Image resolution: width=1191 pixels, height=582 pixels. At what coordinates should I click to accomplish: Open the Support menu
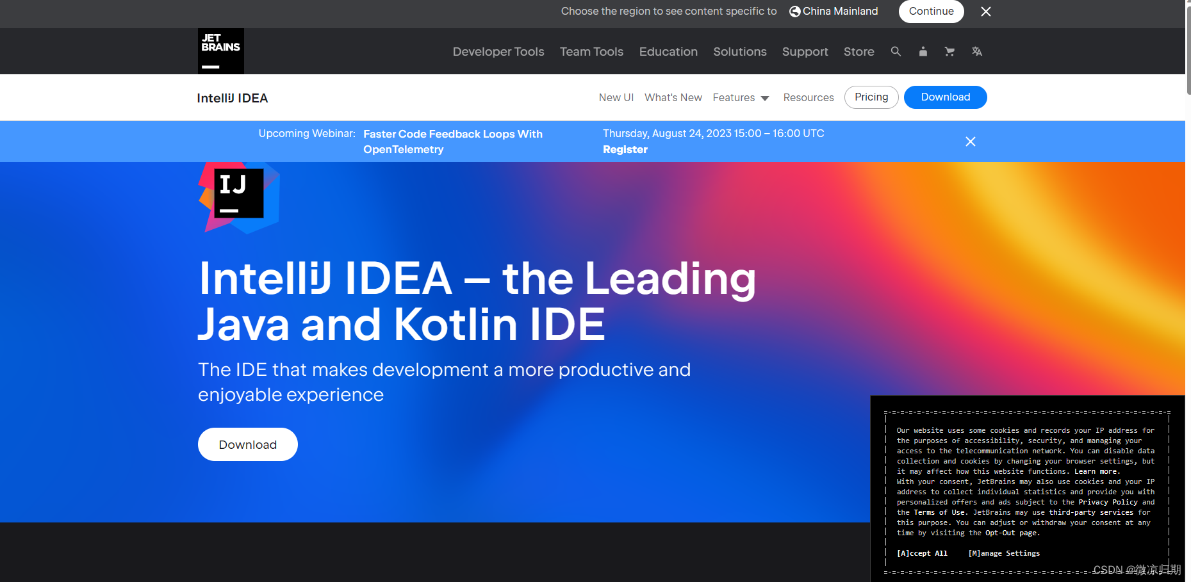point(805,51)
